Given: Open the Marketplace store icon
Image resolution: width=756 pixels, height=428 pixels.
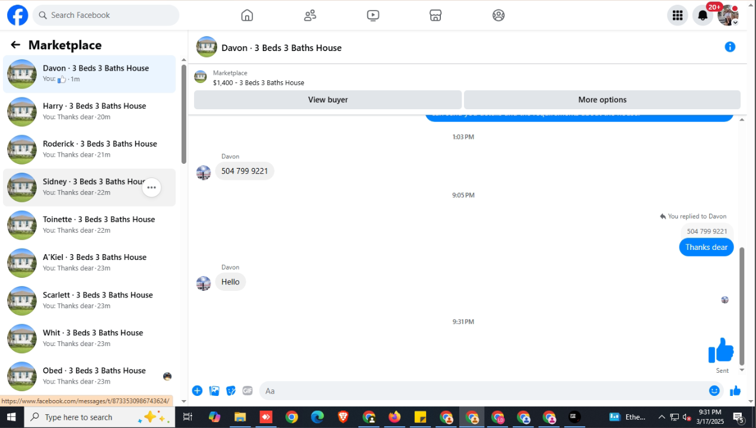Looking at the screenshot, I should pyautogui.click(x=436, y=15).
